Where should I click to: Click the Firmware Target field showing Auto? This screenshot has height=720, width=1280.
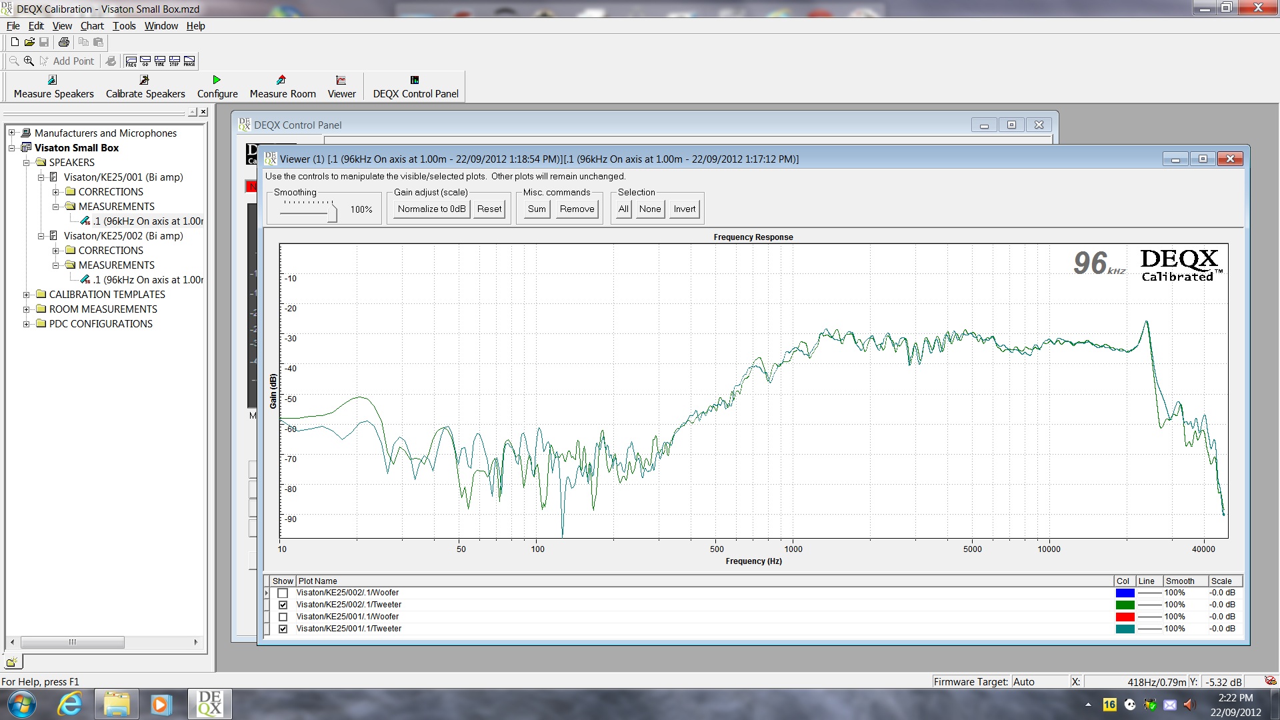1039,682
